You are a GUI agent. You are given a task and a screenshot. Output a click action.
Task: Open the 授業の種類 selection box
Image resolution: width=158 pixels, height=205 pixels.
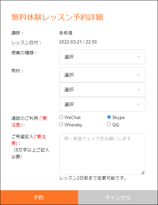point(102,57)
